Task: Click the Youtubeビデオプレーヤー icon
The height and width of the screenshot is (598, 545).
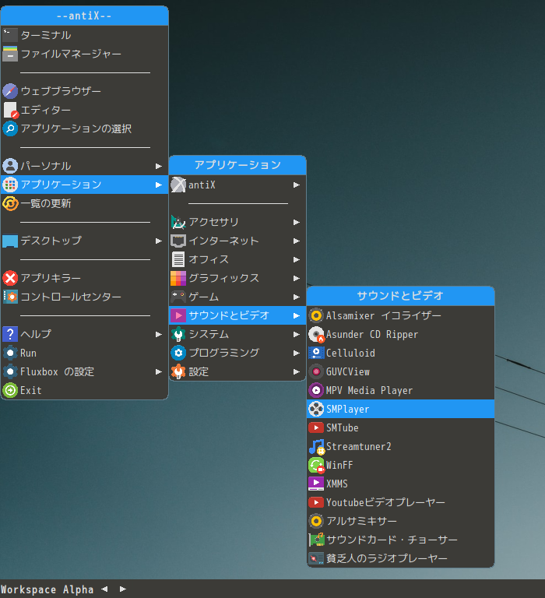Action: [316, 502]
